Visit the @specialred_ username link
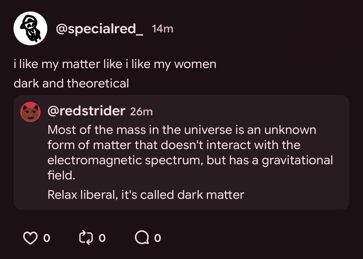363x259 pixels. [x=100, y=29]
